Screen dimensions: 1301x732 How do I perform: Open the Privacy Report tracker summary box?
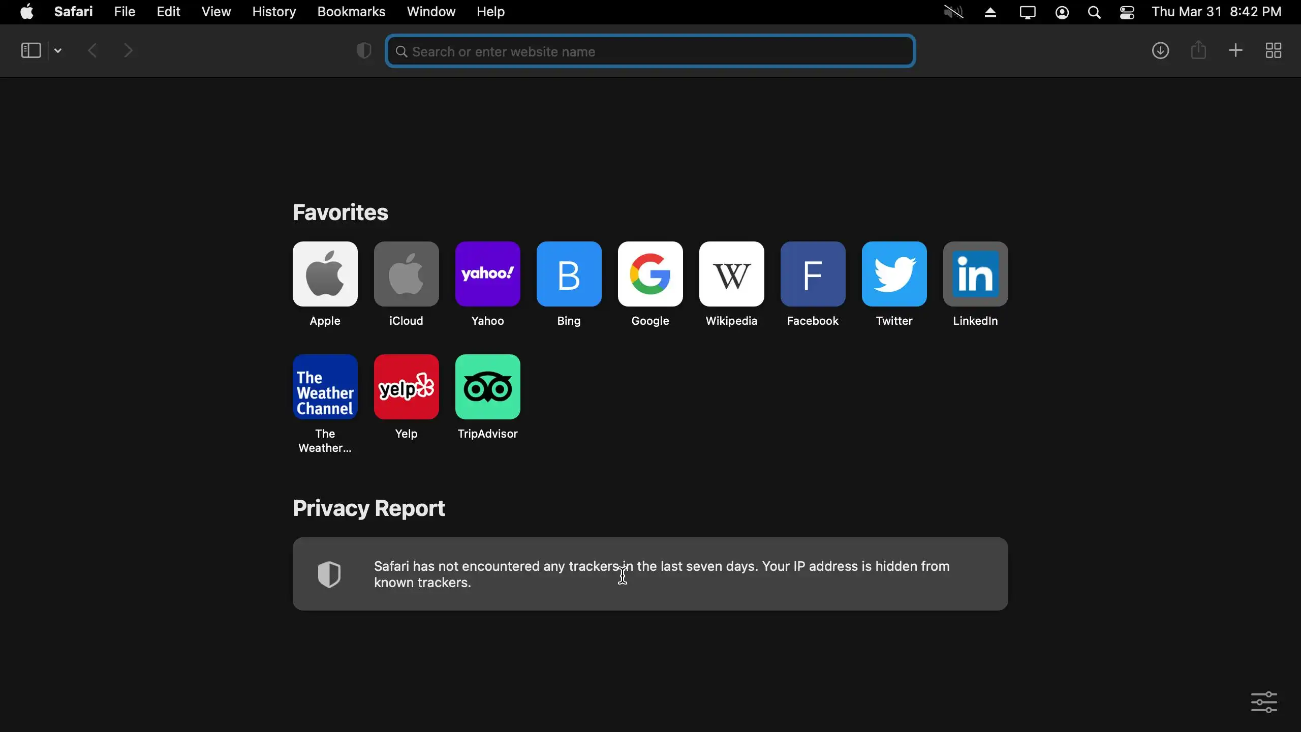point(650,574)
